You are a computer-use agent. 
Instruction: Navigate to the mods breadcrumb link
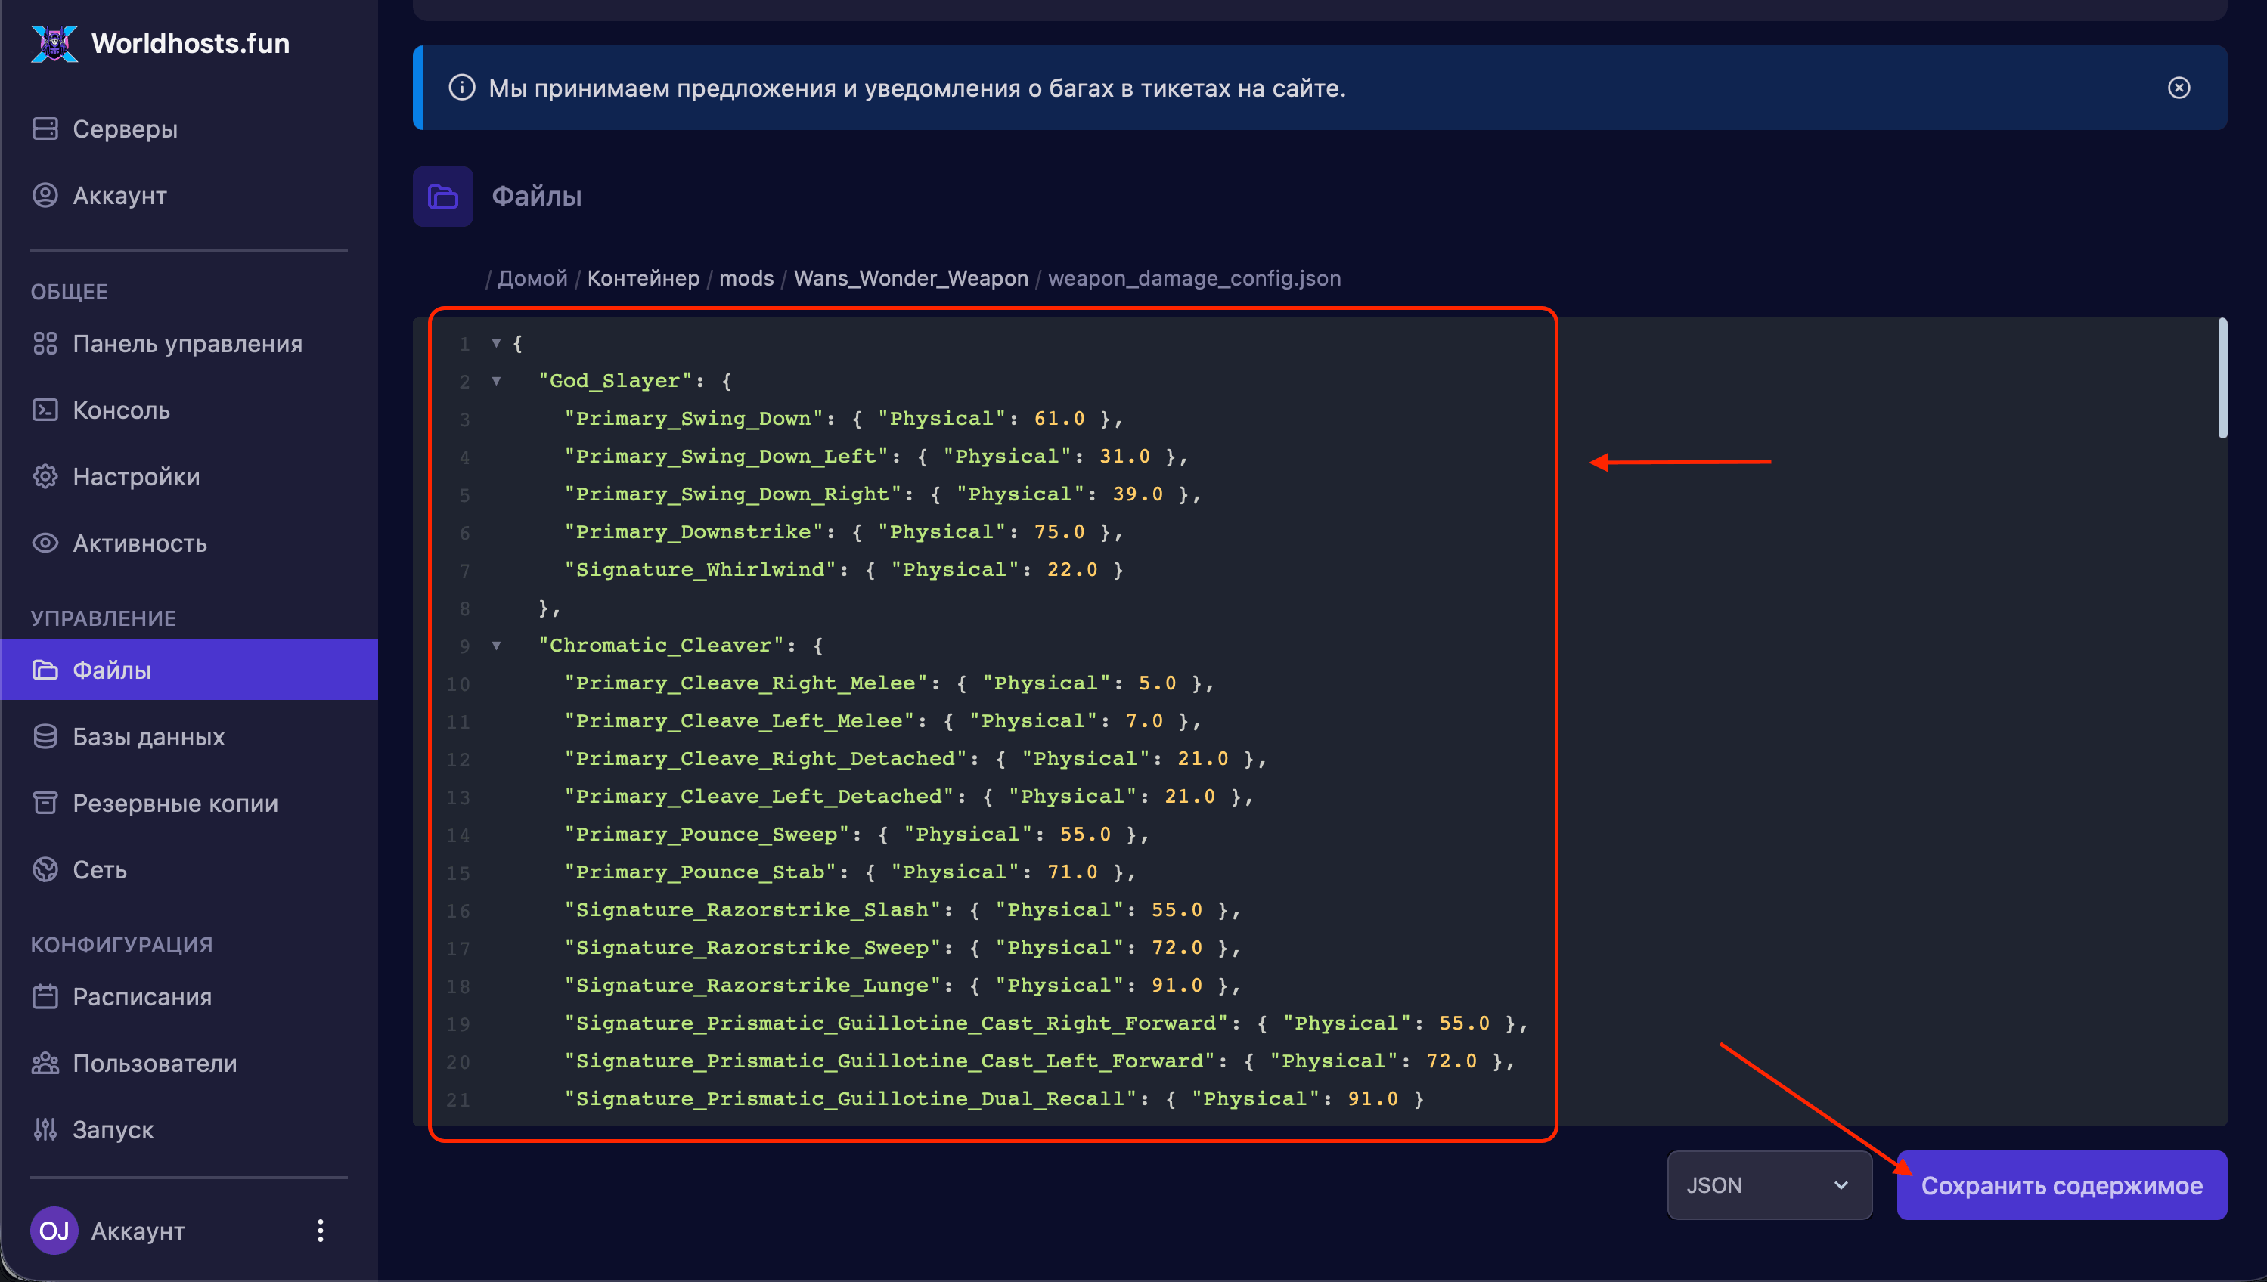[746, 278]
